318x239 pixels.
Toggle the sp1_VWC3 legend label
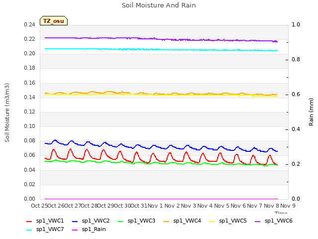(141, 221)
